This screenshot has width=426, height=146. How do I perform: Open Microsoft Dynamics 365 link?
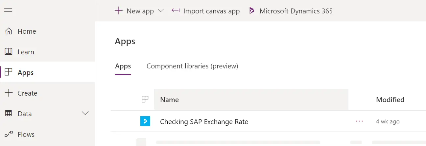[291, 11]
